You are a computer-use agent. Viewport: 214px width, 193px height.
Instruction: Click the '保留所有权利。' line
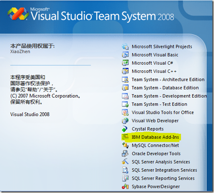[26, 102]
